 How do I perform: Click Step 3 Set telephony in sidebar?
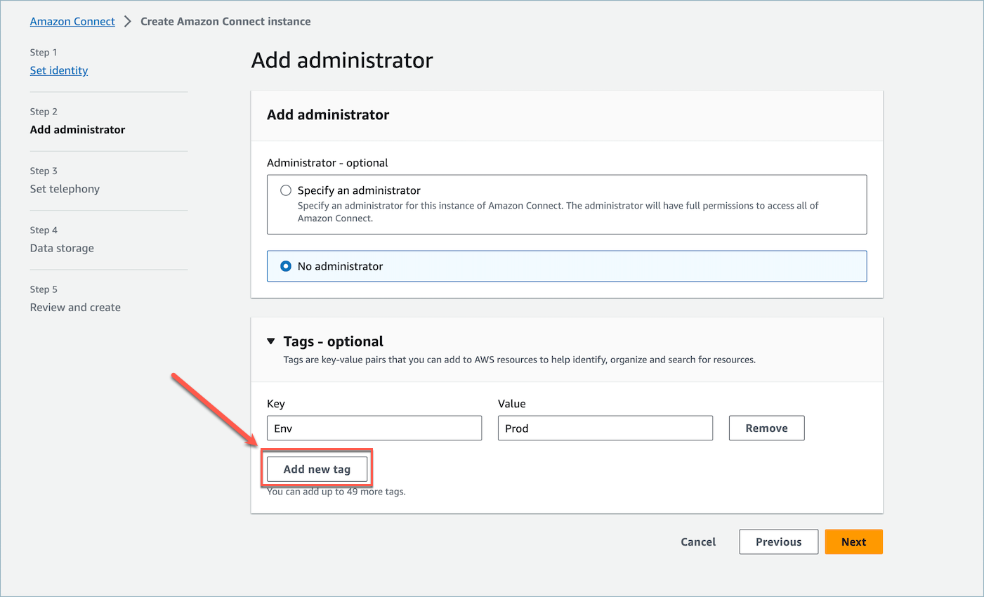(65, 188)
